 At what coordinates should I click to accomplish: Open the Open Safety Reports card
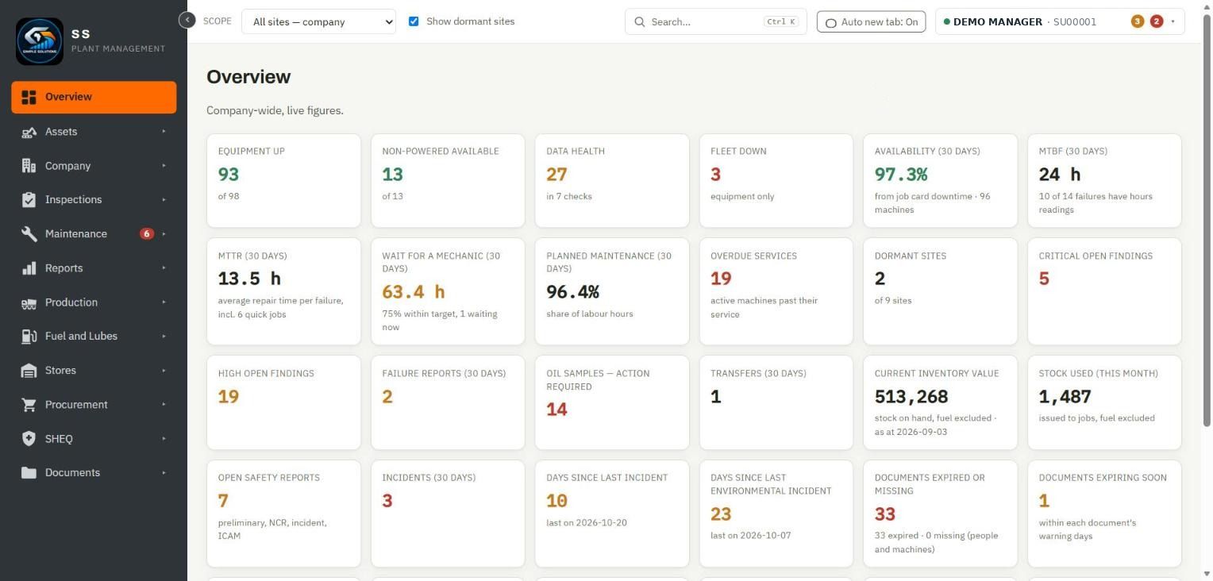click(x=283, y=514)
